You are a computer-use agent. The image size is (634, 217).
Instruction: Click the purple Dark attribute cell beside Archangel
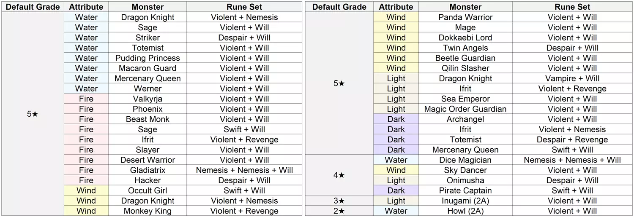[396, 119]
